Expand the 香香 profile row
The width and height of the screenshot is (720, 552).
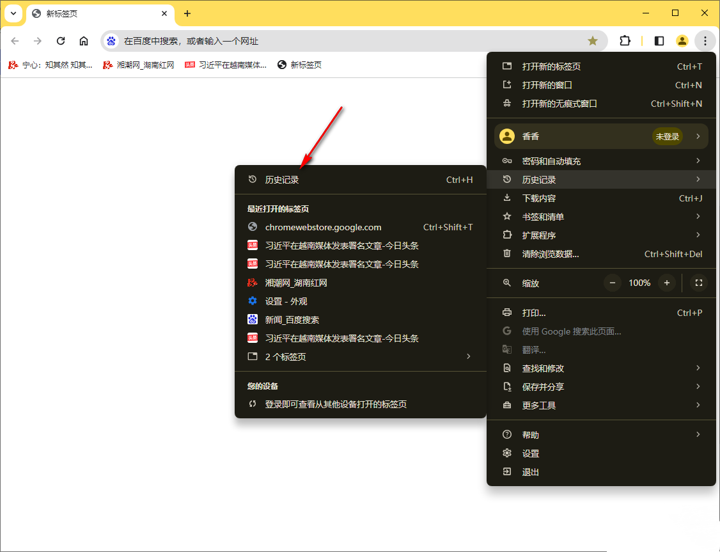601,136
